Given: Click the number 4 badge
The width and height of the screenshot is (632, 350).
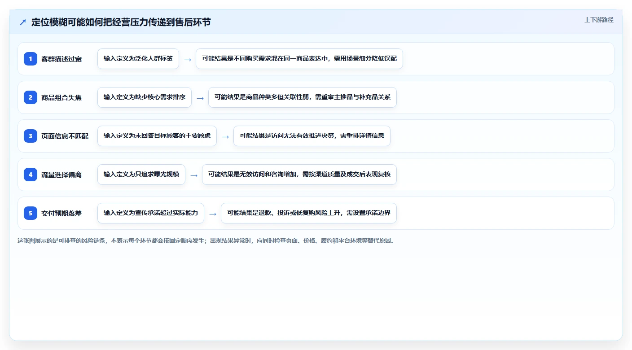Looking at the screenshot, I should [x=31, y=175].
